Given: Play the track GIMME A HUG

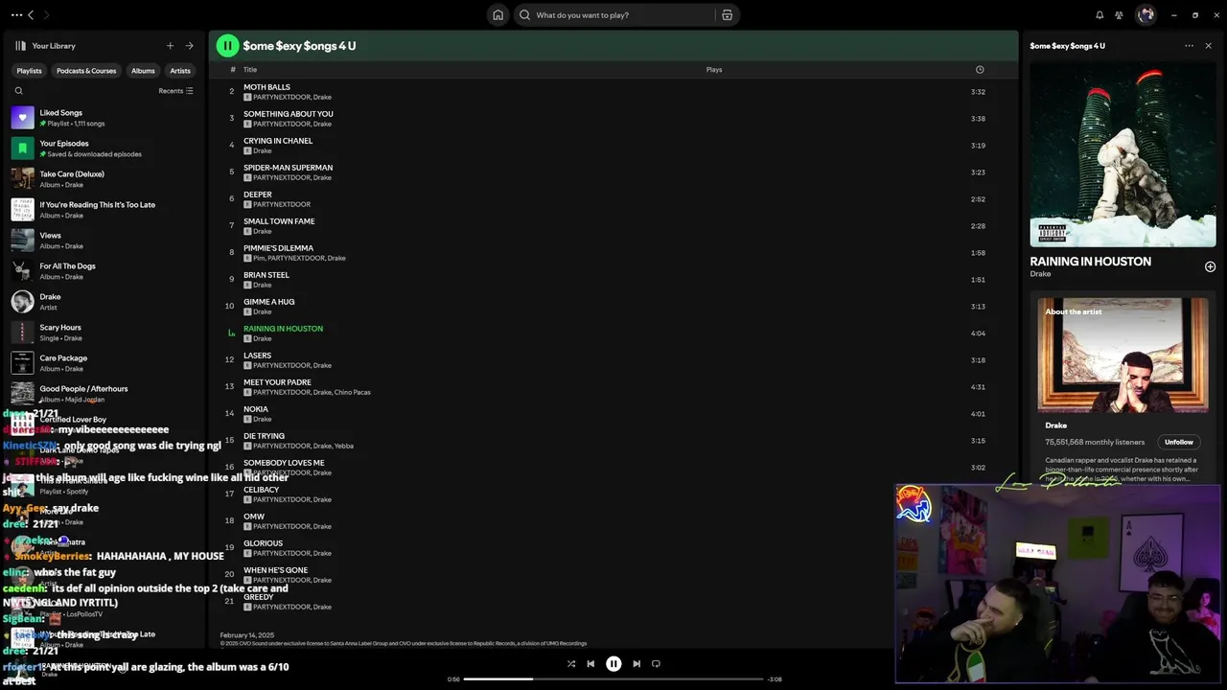Looking at the screenshot, I should (613, 307).
